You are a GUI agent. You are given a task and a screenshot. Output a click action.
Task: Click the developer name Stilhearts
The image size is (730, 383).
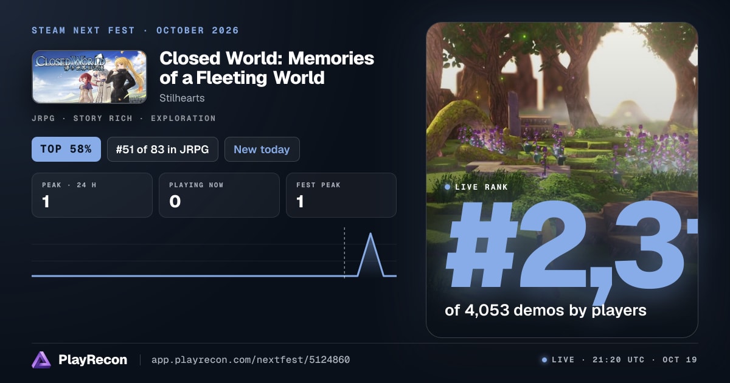(x=181, y=98)
